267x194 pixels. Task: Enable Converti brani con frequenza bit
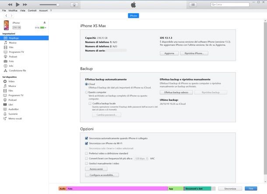[x=87, y=158]
